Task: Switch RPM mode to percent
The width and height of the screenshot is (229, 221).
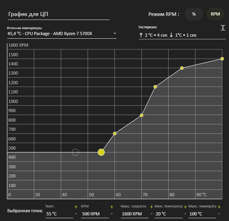Action: point(194,14)
